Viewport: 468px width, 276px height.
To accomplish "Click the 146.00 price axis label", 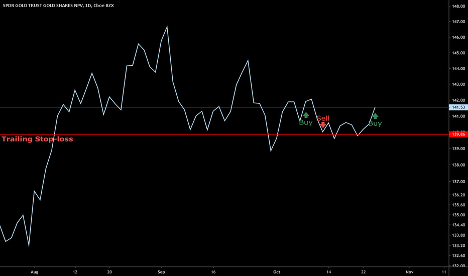I will [458, 37].
